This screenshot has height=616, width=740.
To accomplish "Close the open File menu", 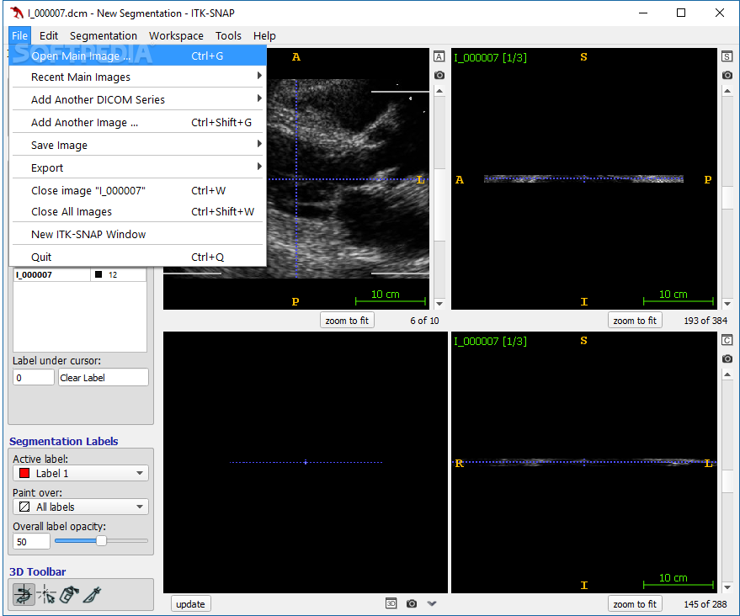I will [x=19, y=36].
